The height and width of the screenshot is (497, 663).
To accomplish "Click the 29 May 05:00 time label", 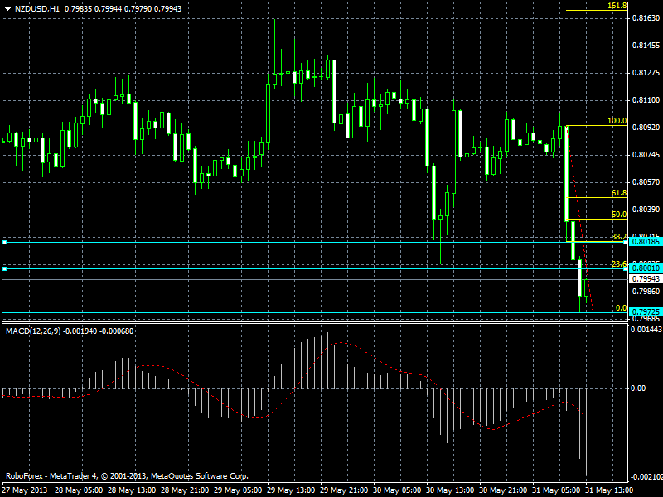I will (238, 490).
